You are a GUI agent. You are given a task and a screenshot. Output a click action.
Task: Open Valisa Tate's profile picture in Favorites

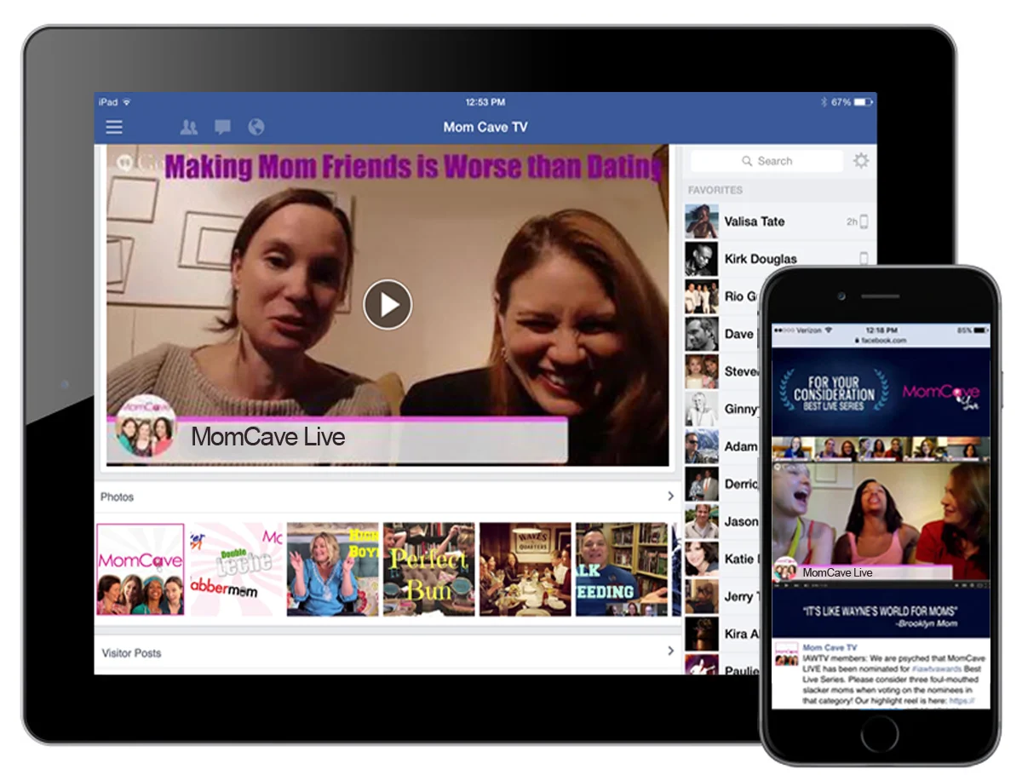click(702, 221)
